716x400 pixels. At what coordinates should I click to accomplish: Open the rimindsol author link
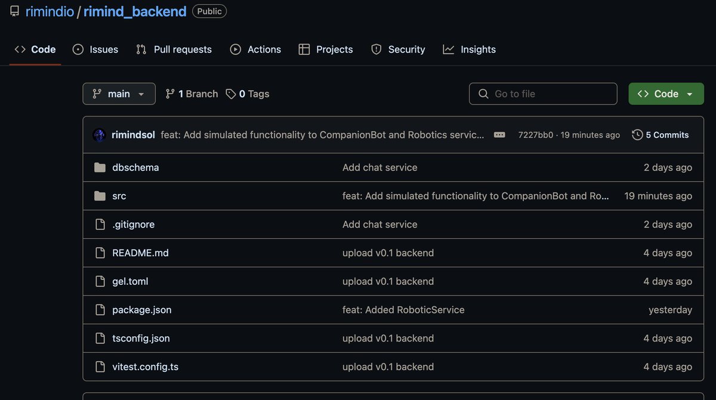click(x=134, y=135)
